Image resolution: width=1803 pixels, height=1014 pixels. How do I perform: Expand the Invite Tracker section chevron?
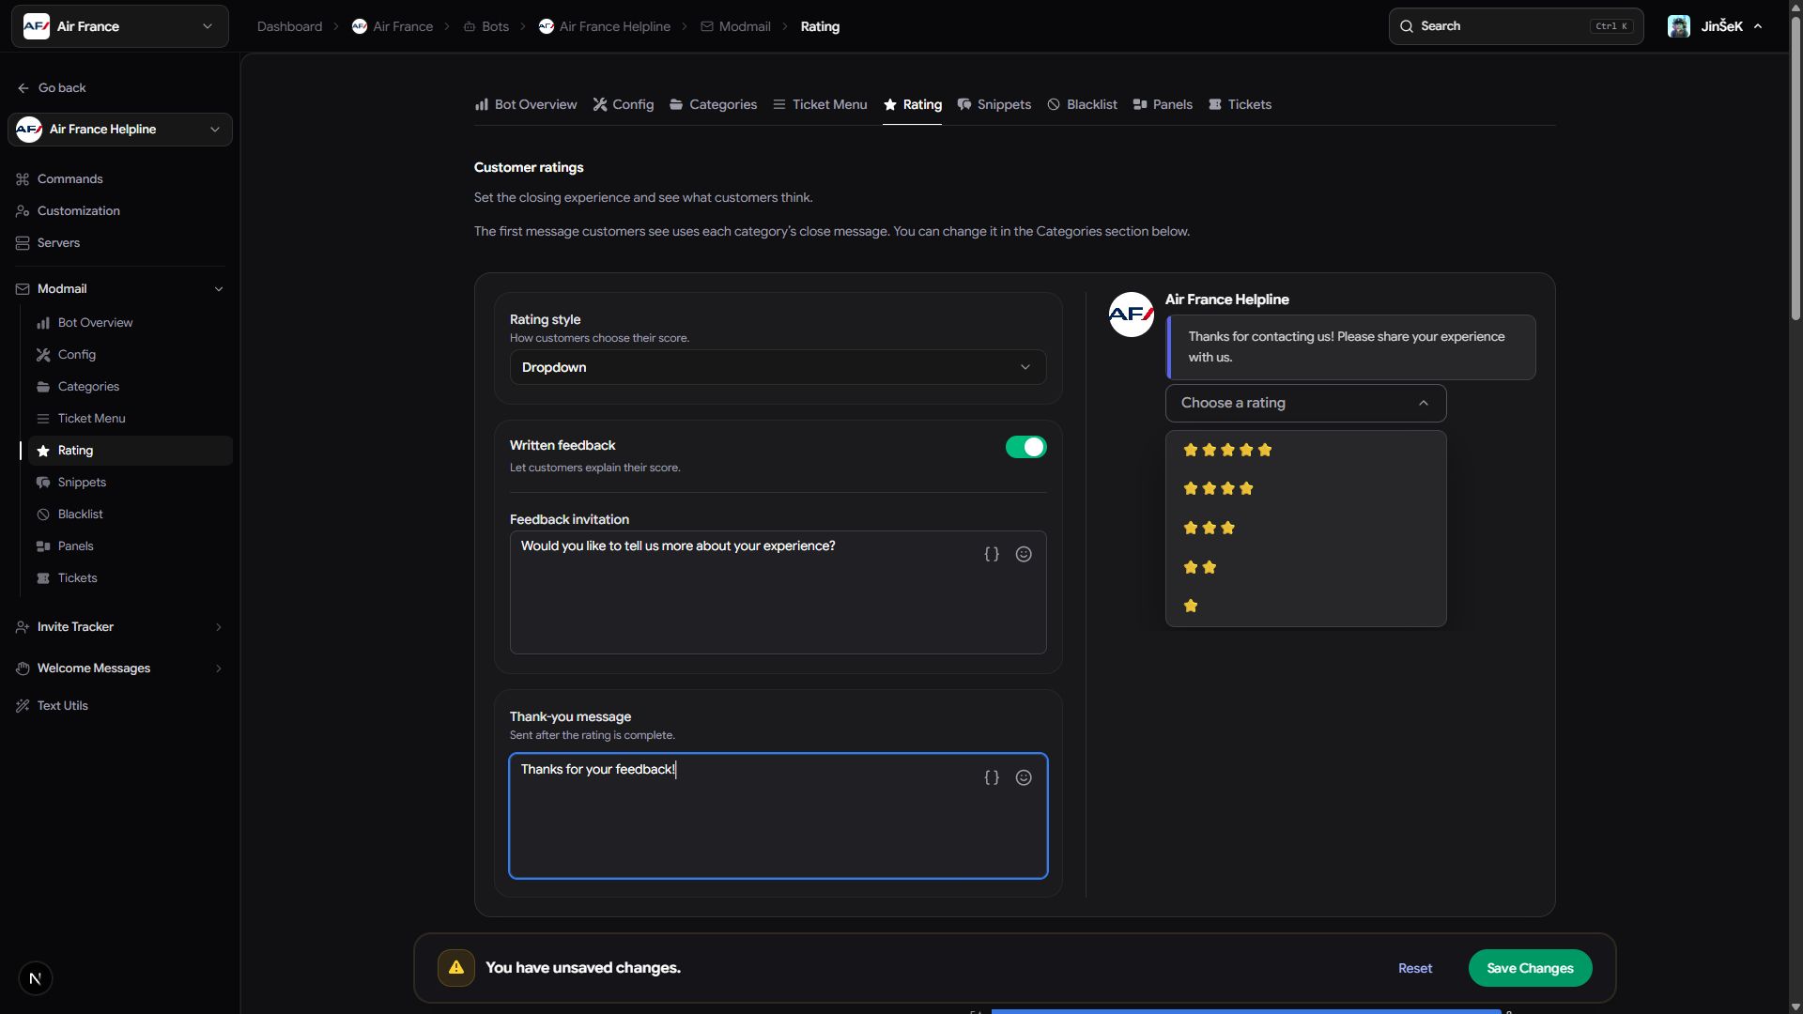click(x=219, y=627)
